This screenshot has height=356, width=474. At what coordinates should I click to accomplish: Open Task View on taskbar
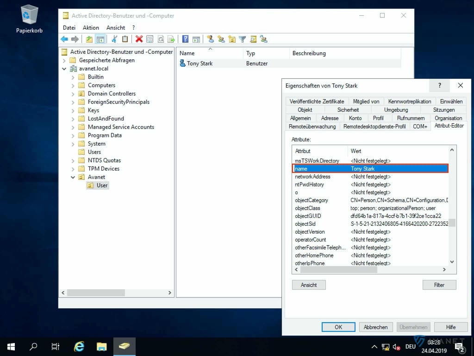[56, 347]
